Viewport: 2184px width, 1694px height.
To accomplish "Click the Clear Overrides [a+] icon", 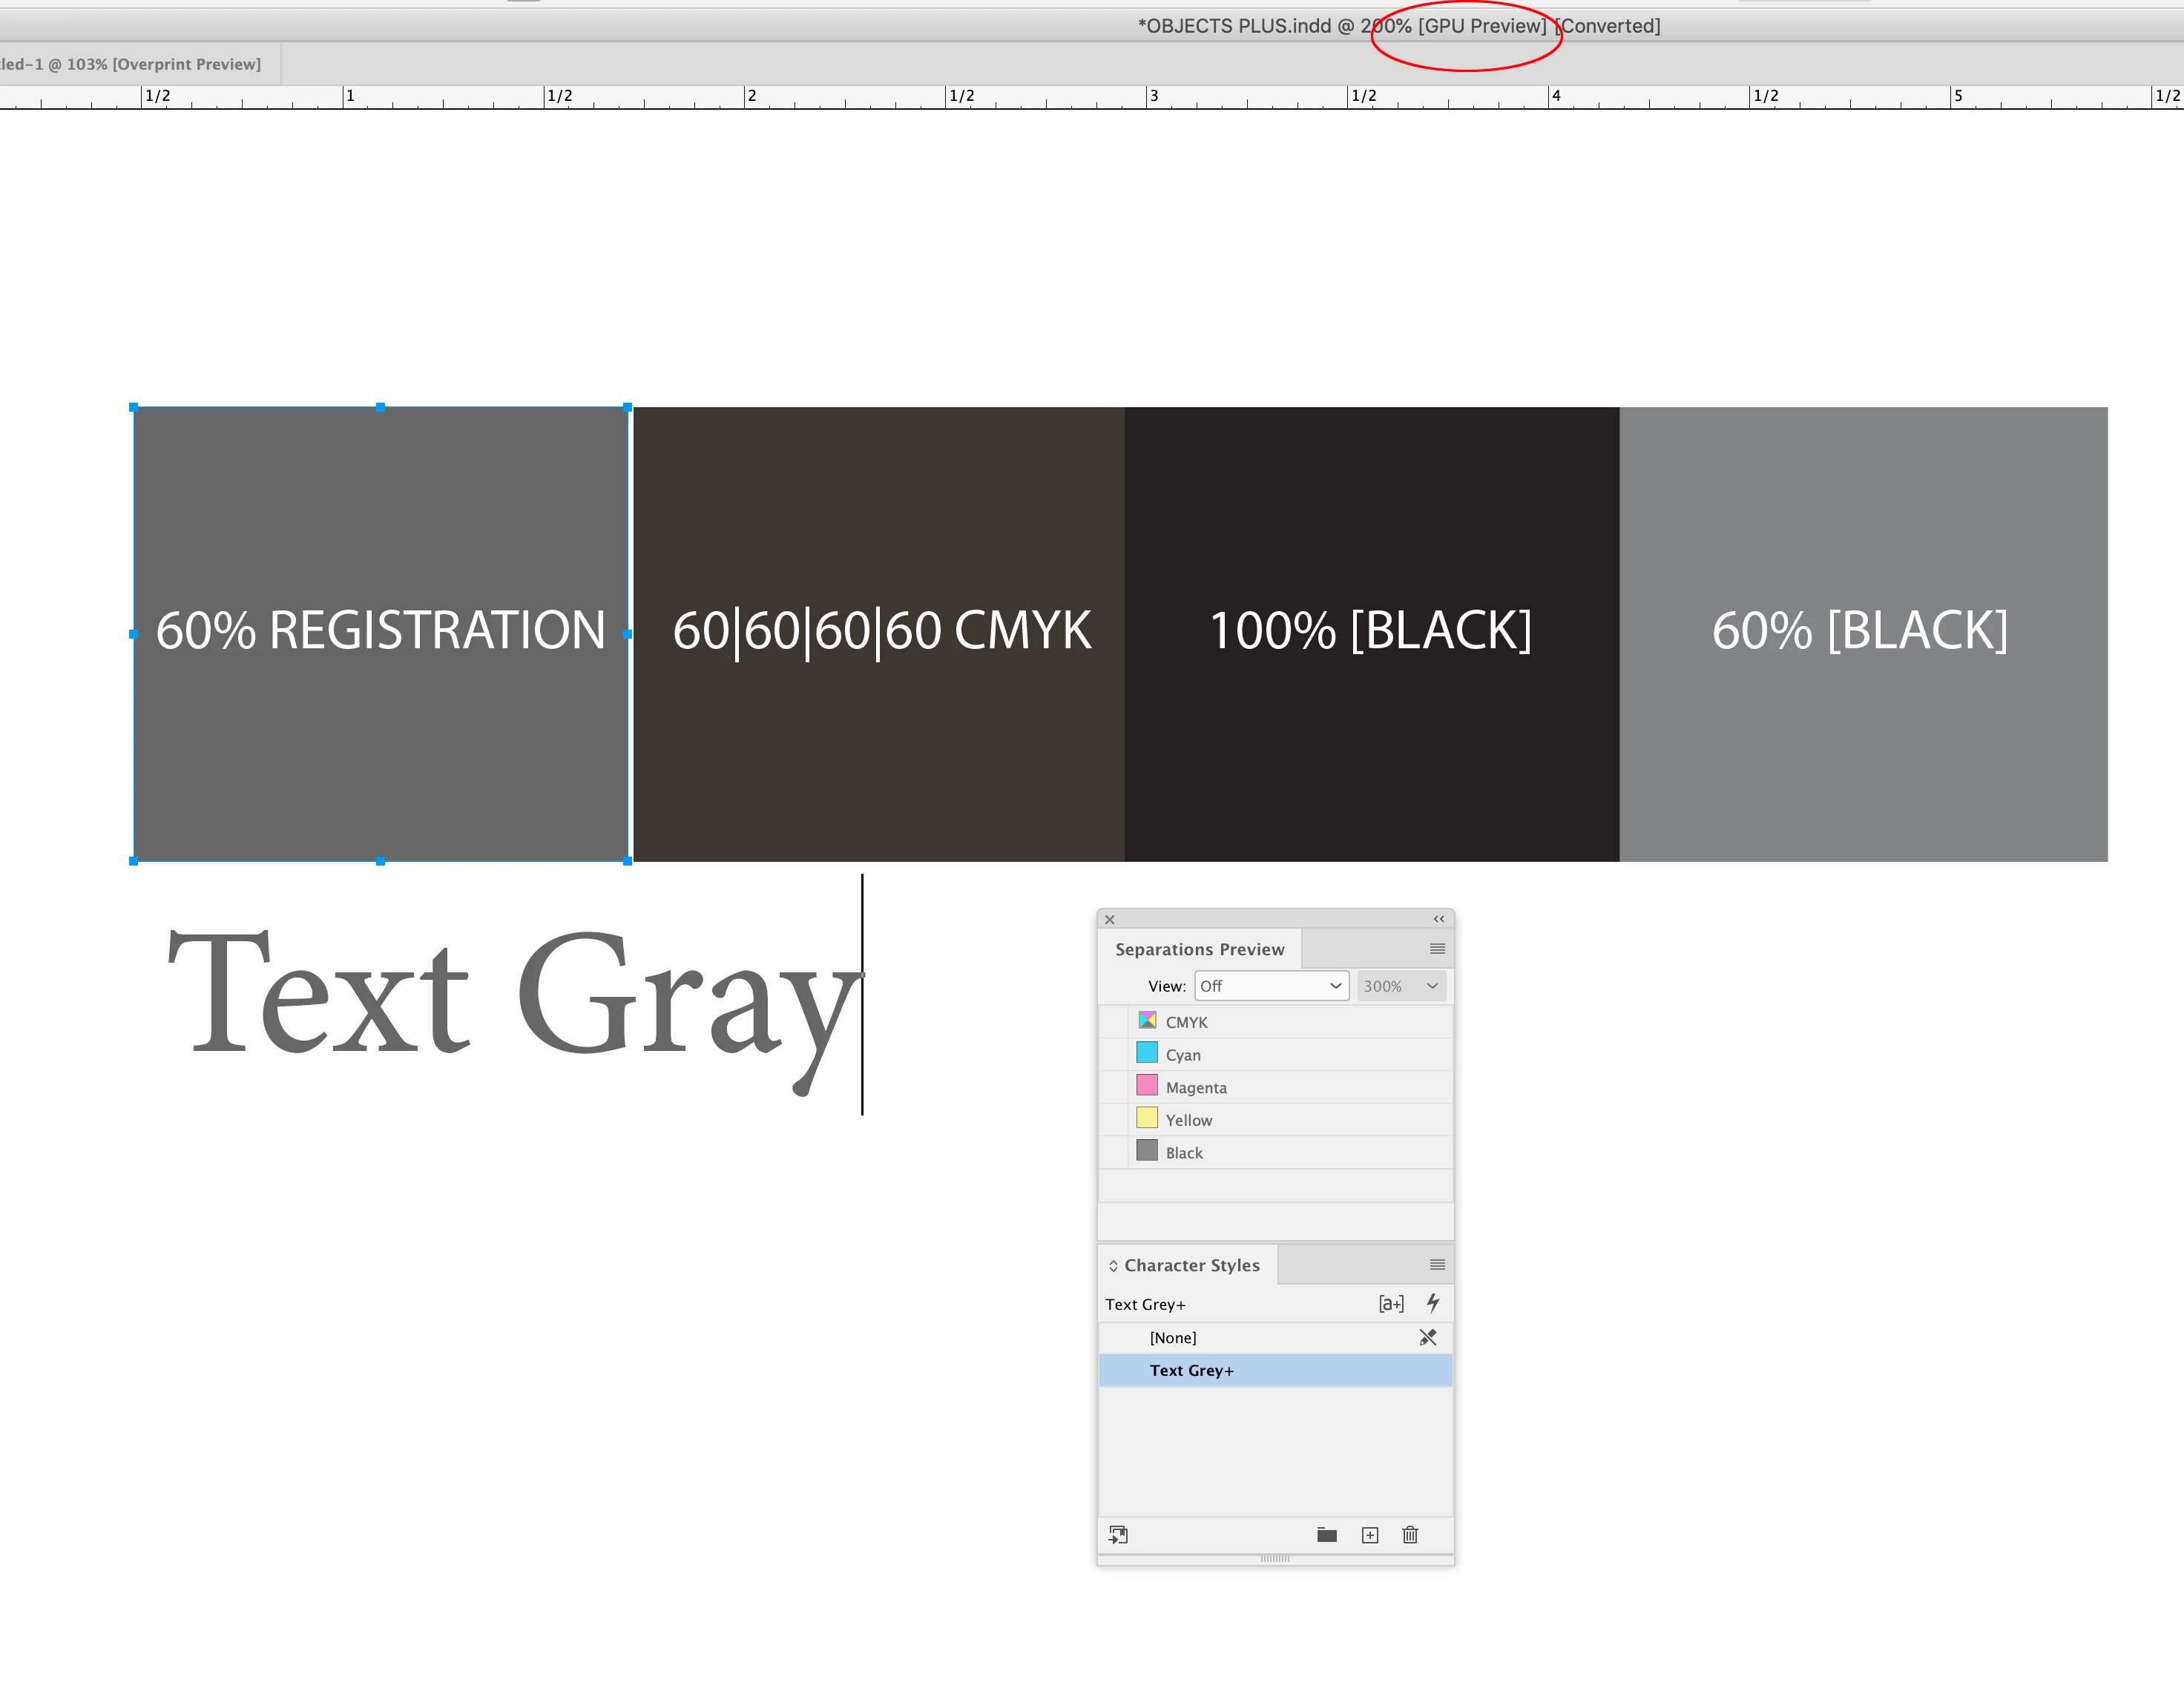I will click(x=1390, y=1303).
